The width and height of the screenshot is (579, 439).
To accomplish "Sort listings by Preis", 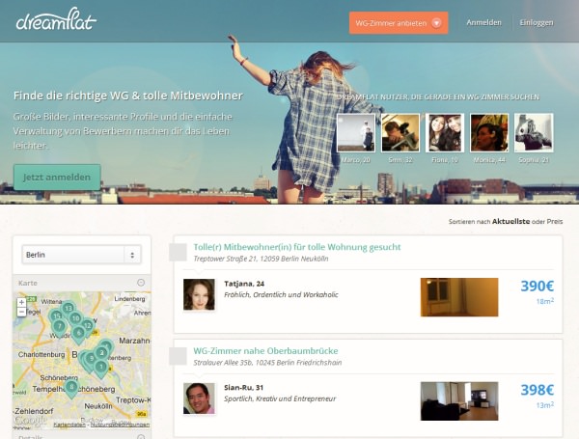I will [555, 222].
